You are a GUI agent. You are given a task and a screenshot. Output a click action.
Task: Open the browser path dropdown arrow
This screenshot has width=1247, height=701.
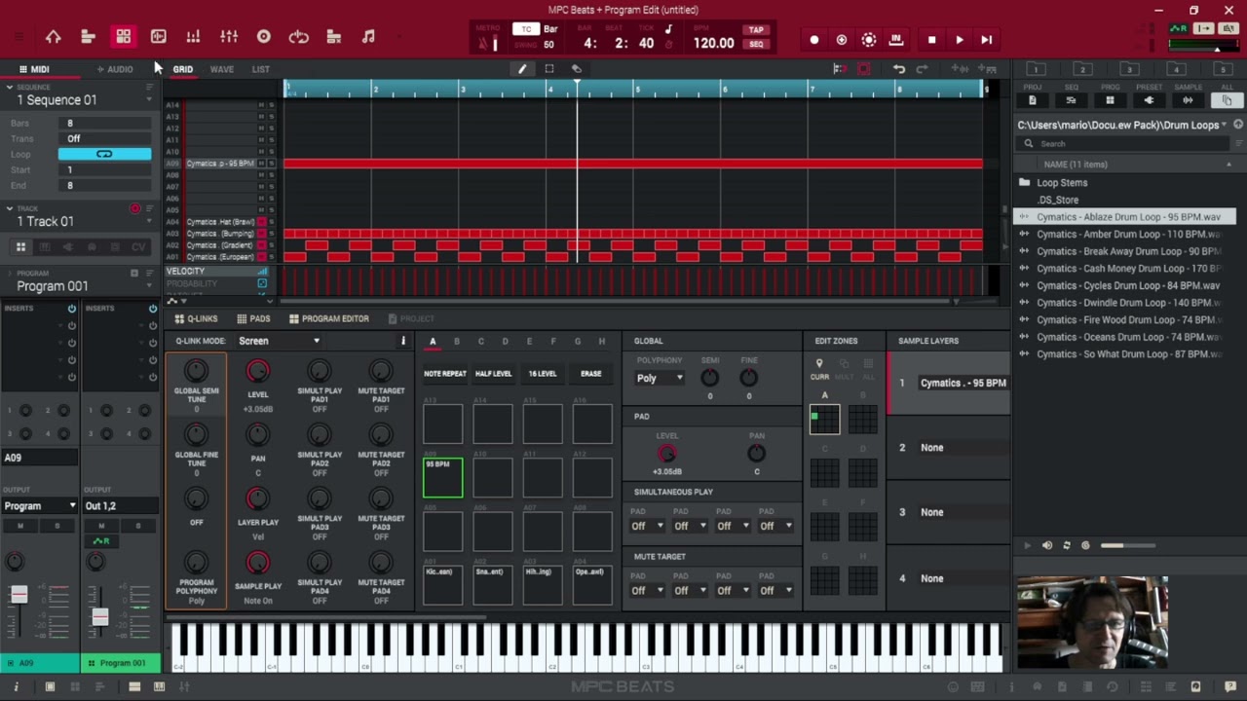tap(1224, 125)
